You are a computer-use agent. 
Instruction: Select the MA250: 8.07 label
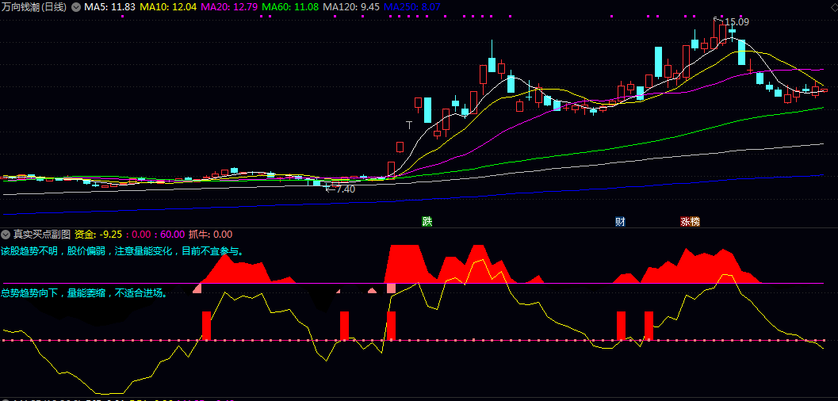click(412, 7)
